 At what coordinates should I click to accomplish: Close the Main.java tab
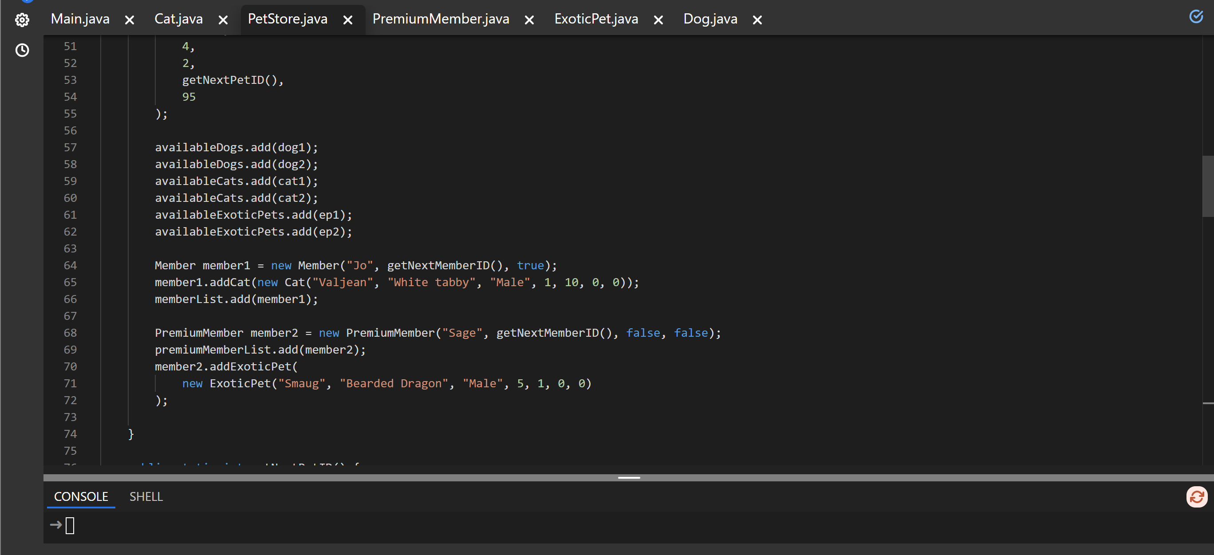130,20
